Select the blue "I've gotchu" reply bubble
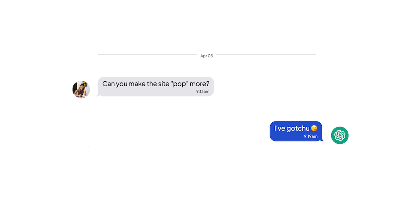The width and height of the screenshot is (413, 206). 296,131
